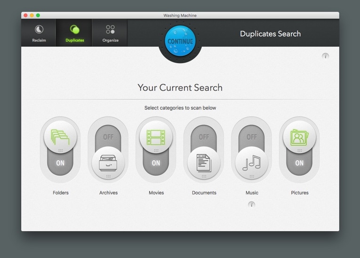This screenshot has width=360, height=258.
Task: Click the Pictures label
Action: 300,193
